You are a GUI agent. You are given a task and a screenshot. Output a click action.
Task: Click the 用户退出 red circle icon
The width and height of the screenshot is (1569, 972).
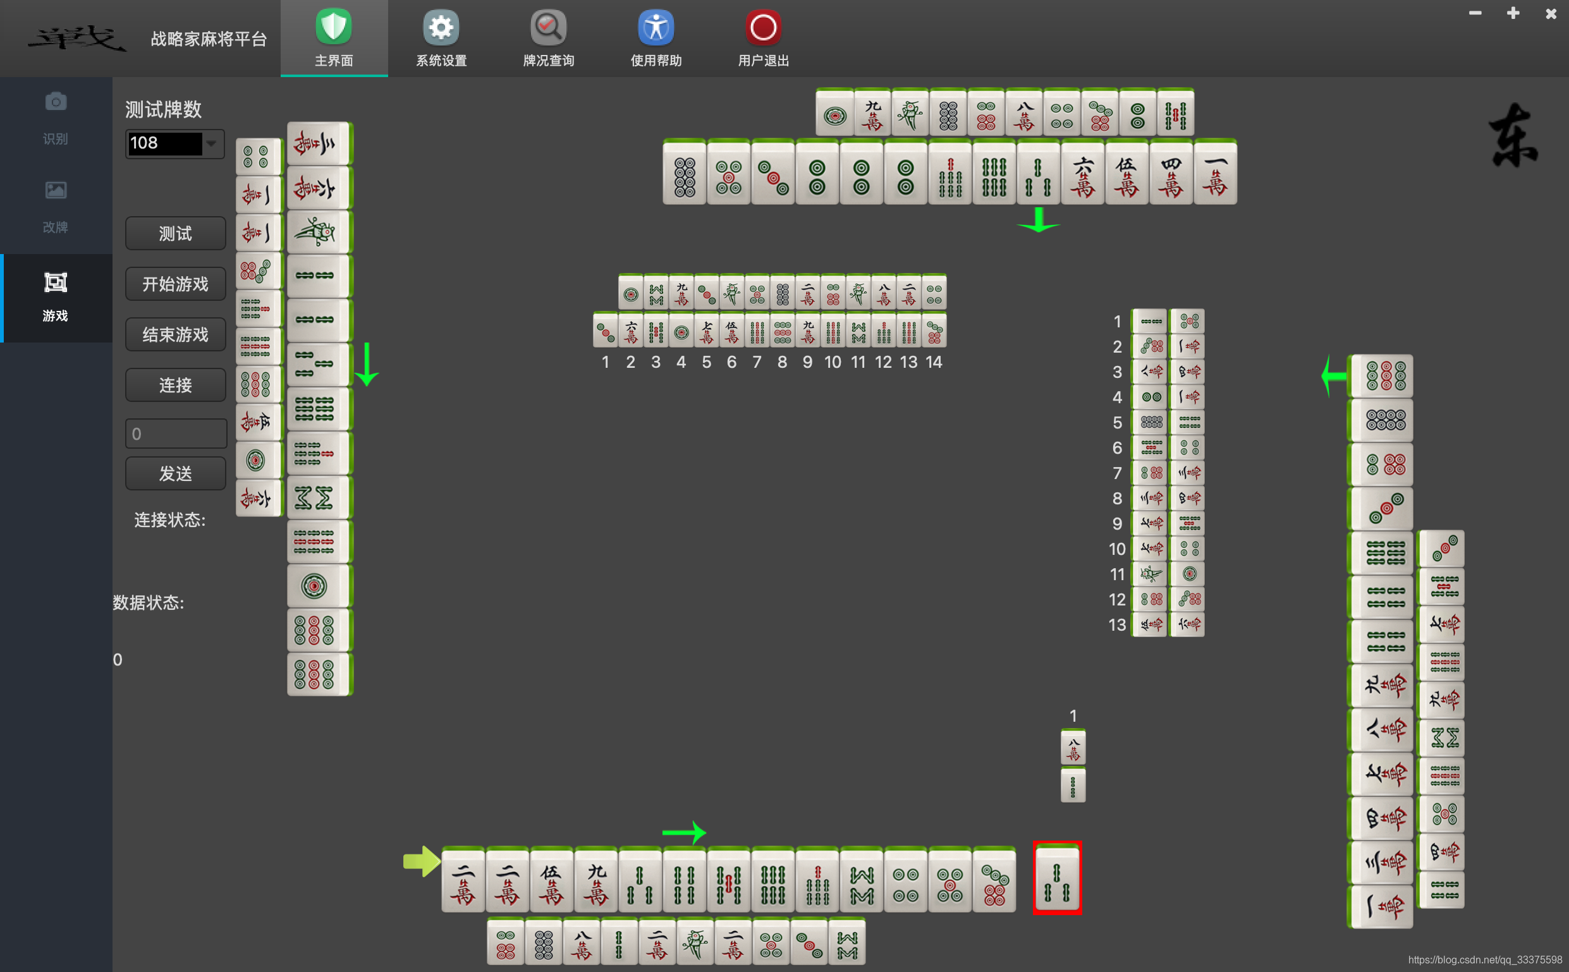763,28
